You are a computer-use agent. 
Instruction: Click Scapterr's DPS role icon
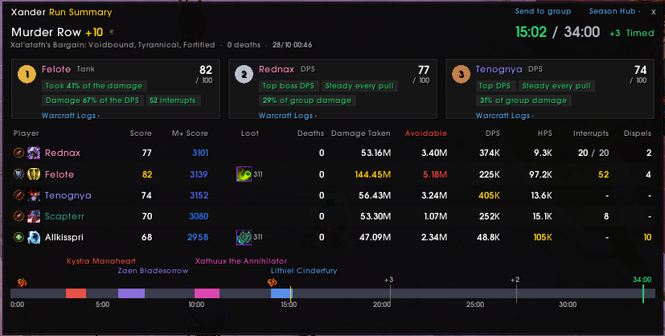pyautogui.click(x=18, y=216)
